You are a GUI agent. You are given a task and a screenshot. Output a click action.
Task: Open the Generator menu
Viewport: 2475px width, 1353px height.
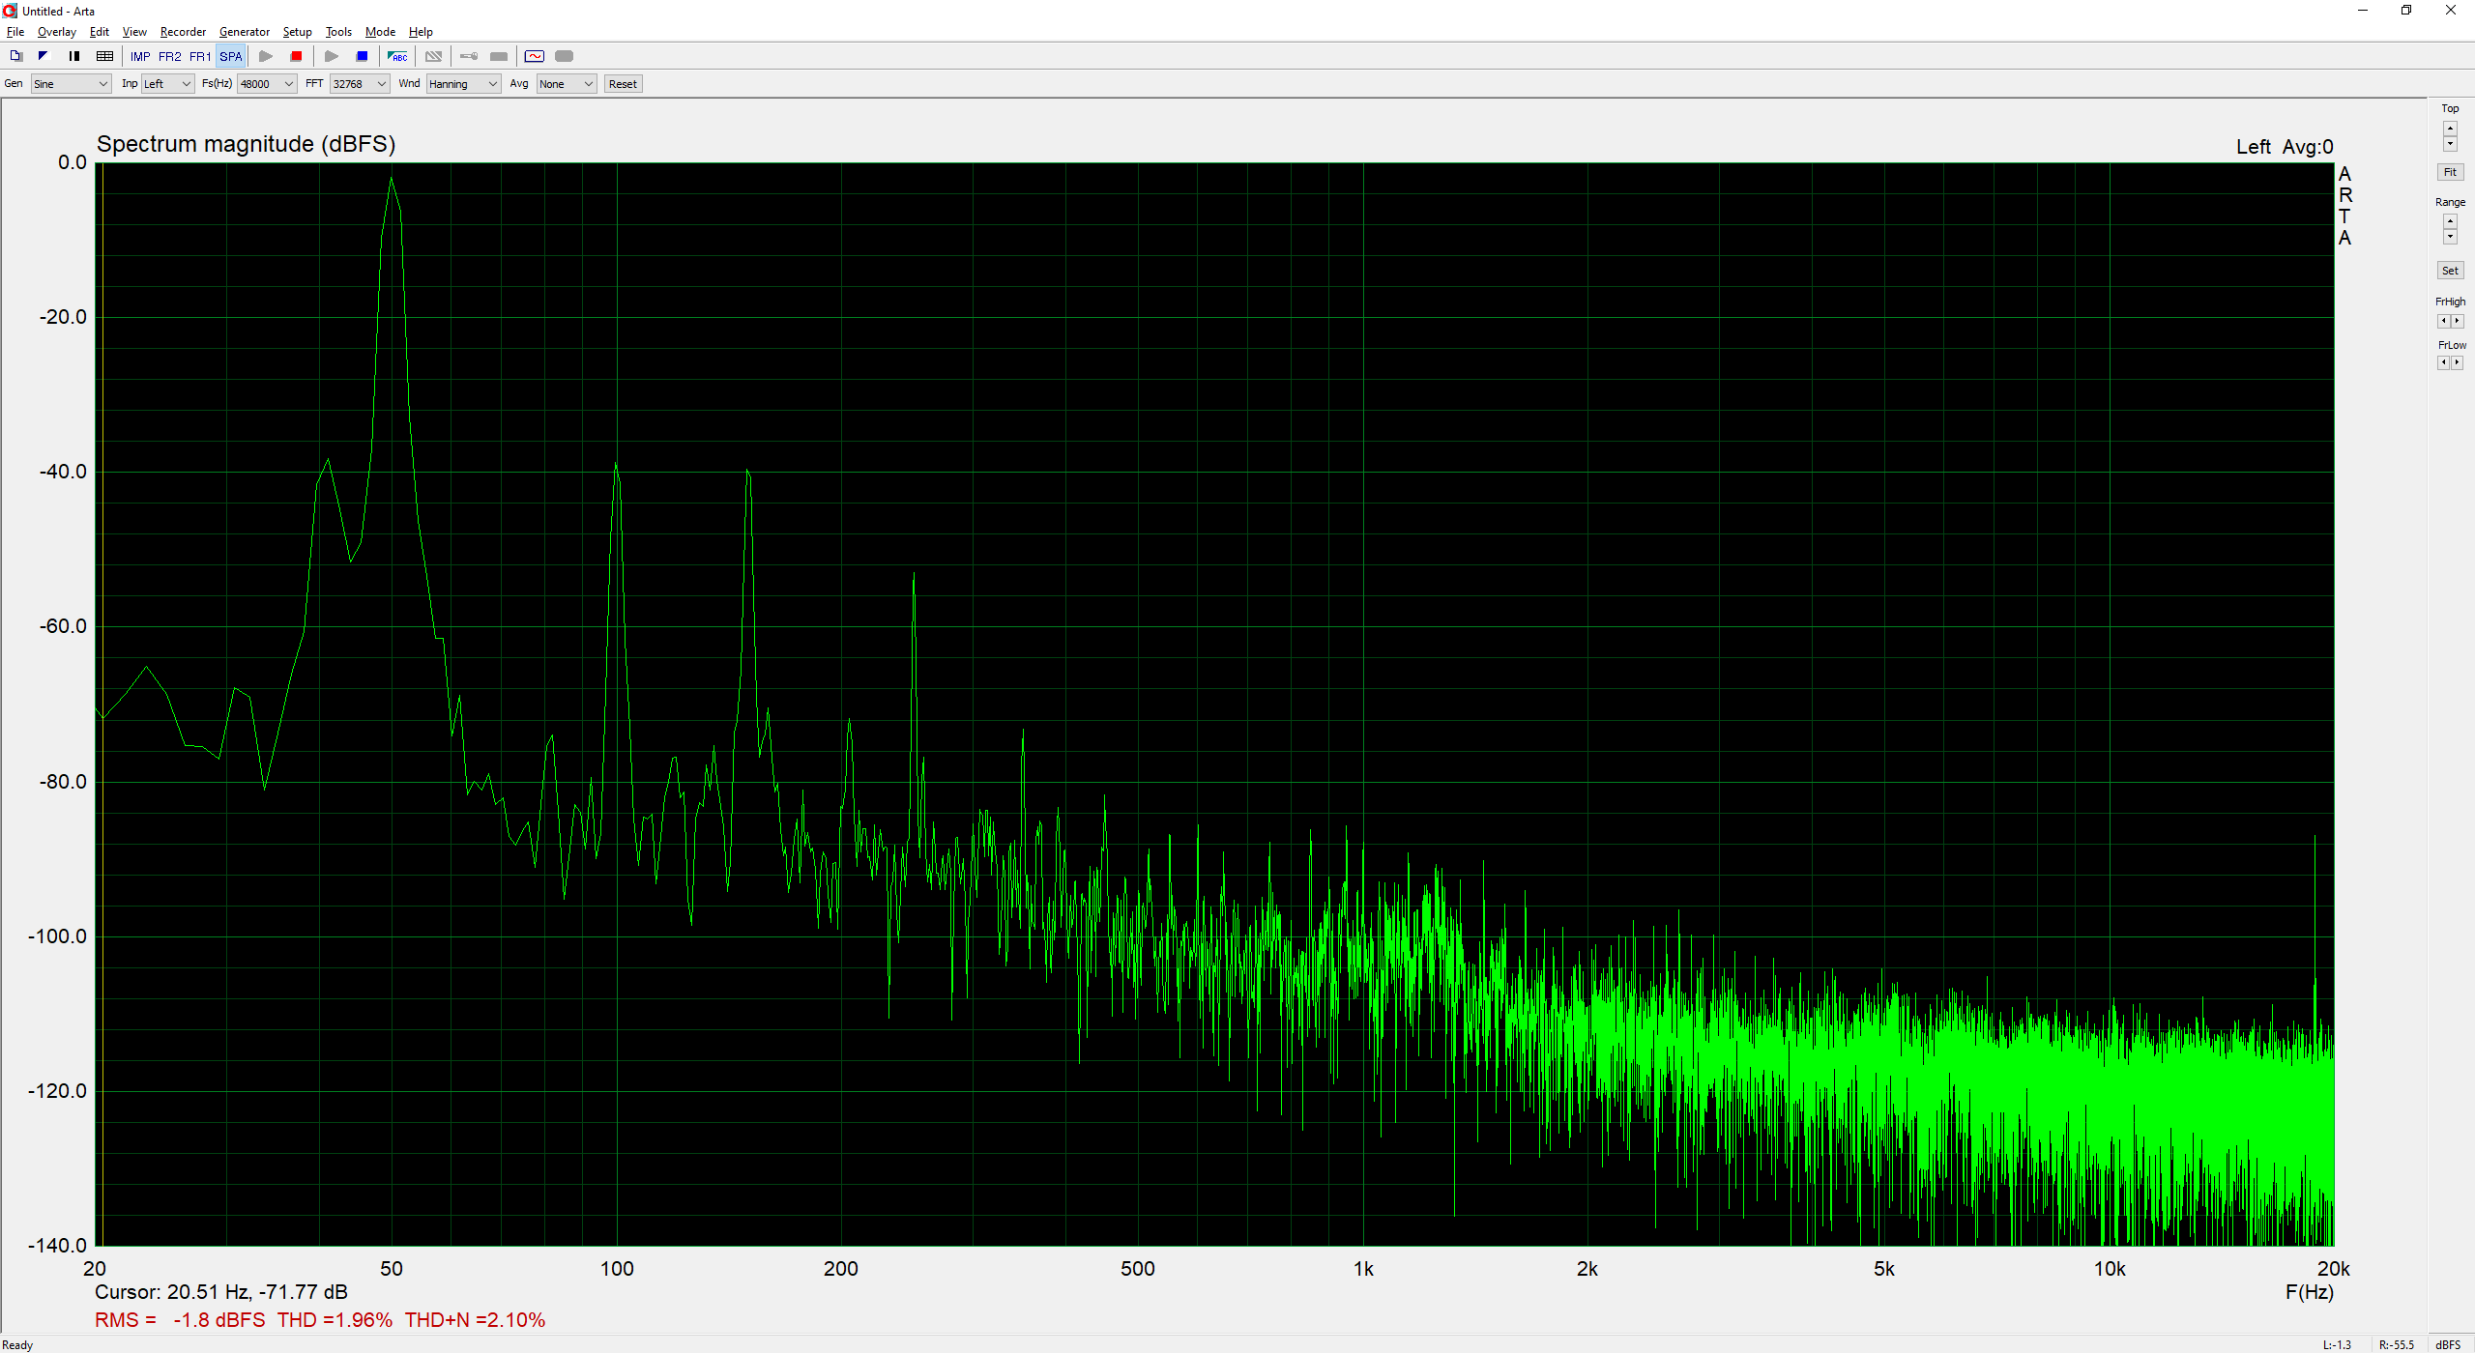[x=245, y=32]
